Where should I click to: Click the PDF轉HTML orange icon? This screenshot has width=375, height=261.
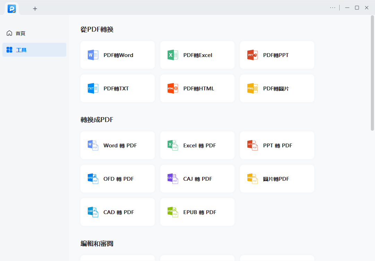[x=173, y=88]
